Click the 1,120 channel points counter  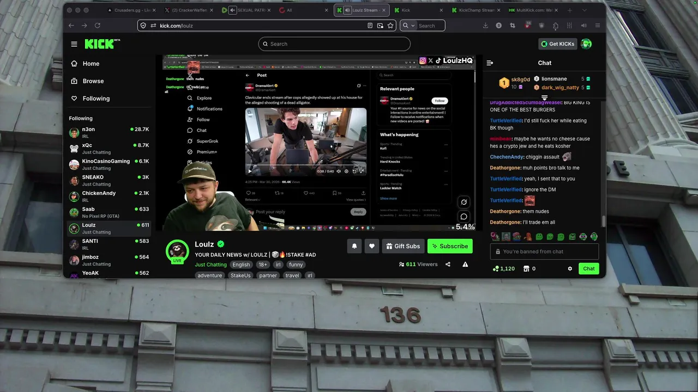point(503,268)
